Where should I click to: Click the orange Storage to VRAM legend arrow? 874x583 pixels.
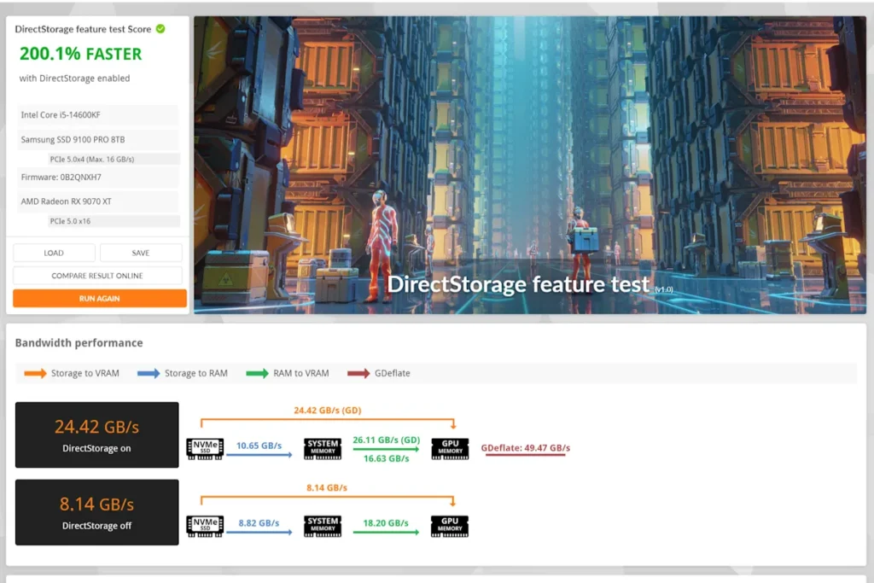click(x=35, y=373)
